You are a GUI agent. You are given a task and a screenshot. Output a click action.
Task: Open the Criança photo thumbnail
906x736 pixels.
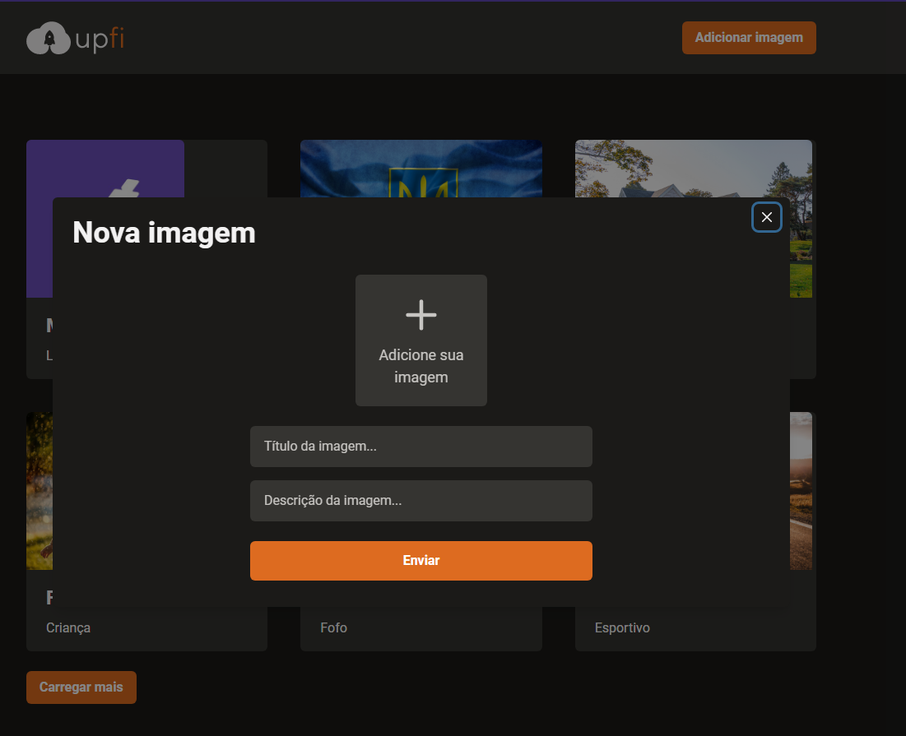click(x=39, y=491)
